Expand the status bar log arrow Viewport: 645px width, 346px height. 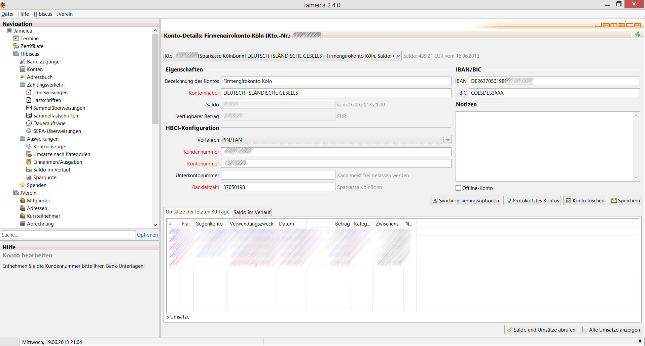coord(640,341)
